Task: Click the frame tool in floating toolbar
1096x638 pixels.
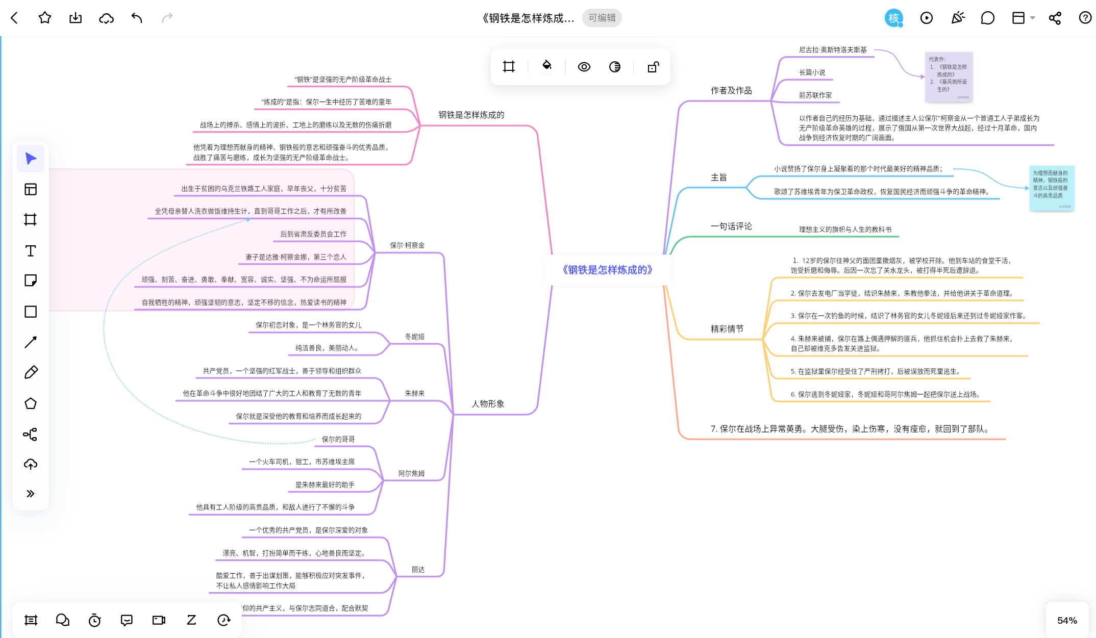Action: click(509, 67)
